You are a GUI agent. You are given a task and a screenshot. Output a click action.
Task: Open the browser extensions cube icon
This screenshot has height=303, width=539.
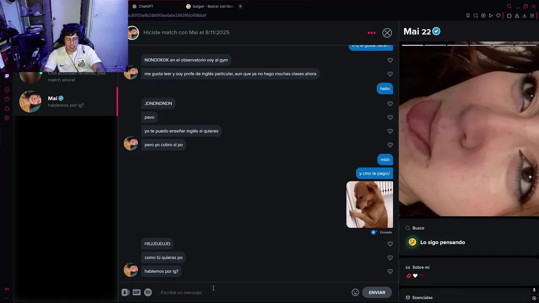click(509, 16)
